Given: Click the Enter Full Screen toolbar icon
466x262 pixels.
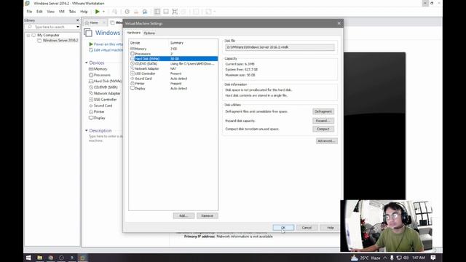Looking at the screenshot, I should click(x=175, y=12).
